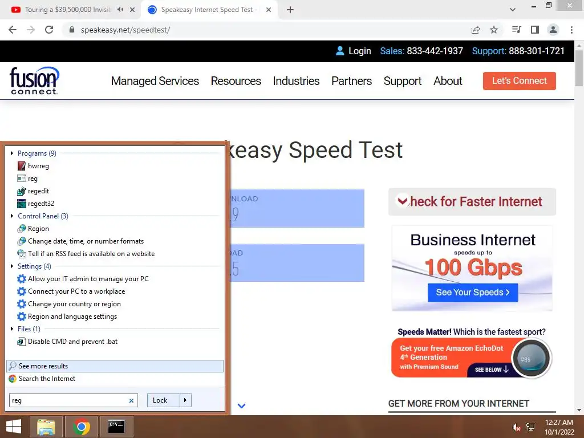Open a new Chrome tab
The height and width of the screenshot is (438, 584).
click(x=290, y=10)
